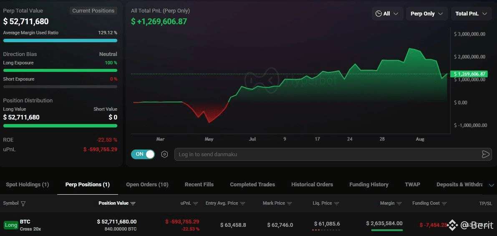497x236 pixels.
Task: Open the 'Perp Only' dropdown
Action: [426, 14]
